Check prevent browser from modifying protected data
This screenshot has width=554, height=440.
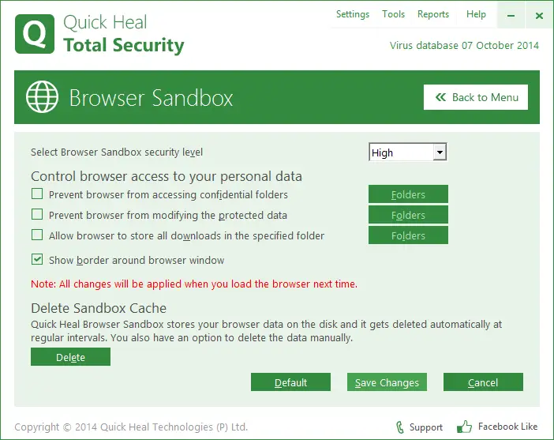[x=37, y=215]
